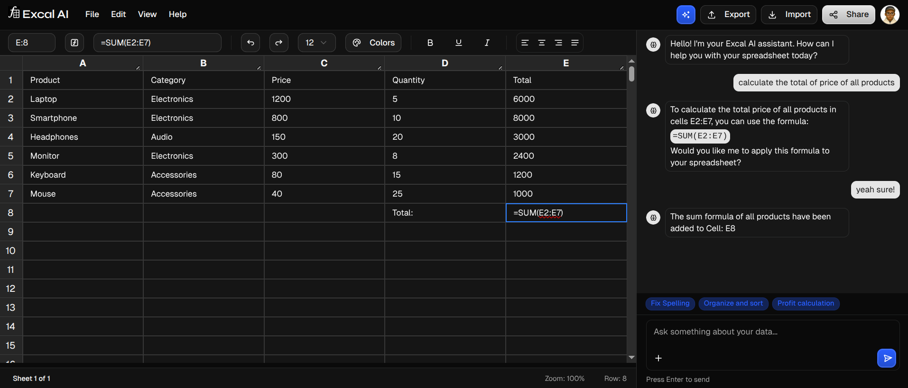This screenshot has width=908, height=388.
Task: Click the Profit calculation chip
Action: pyautogui.click(x=806, y=303)
